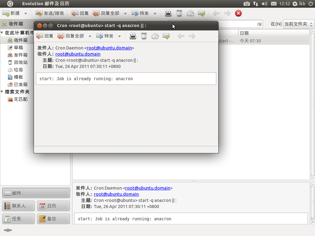Click recipient link root@ubuntu.domain in preview pane

pos(116,194)
